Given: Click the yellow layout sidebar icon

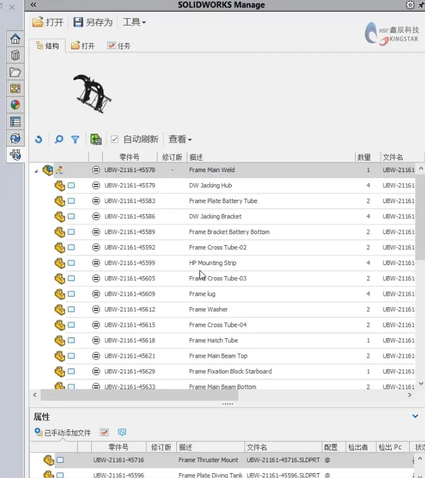Looking at the screenshot, I should tap(15, 89).
